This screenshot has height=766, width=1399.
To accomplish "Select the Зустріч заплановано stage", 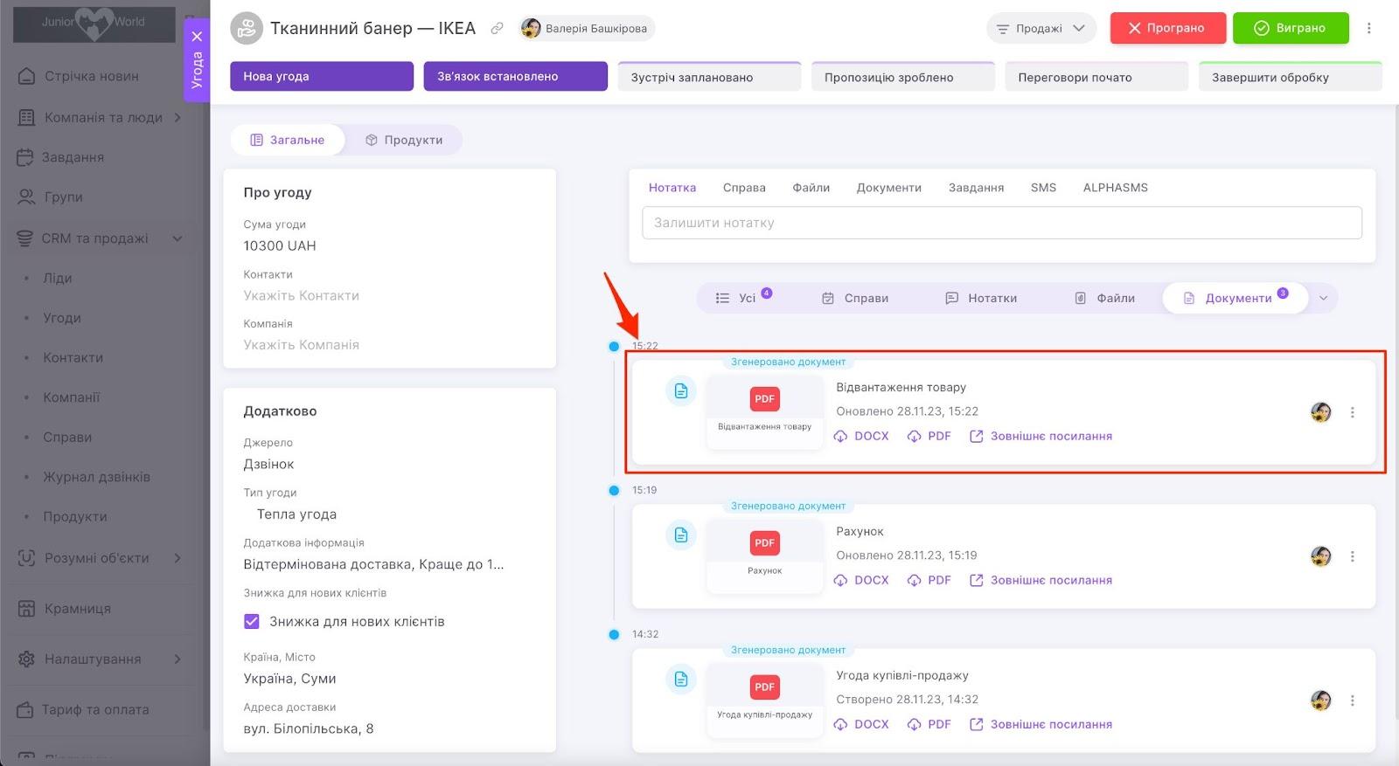I will coord(709,76).
